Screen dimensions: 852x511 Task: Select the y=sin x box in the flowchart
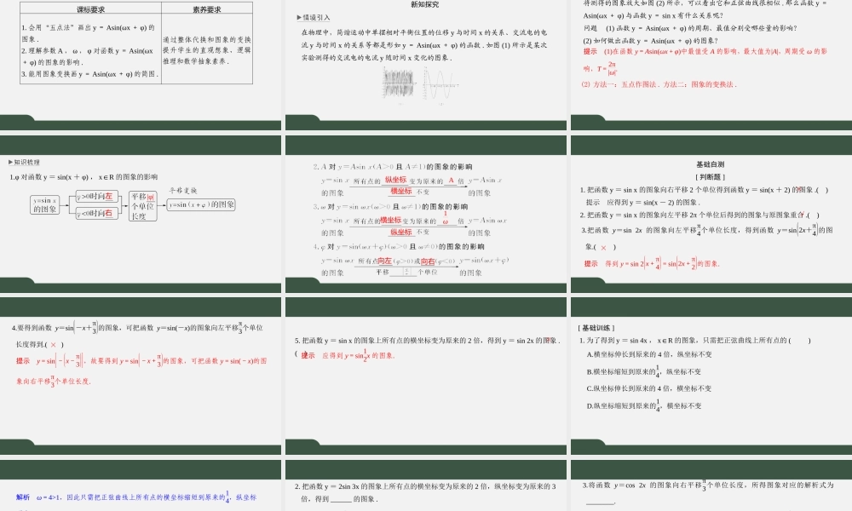point(45,205)
